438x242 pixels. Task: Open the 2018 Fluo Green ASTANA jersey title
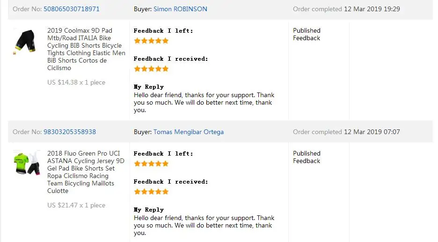pyautogui.click(x=86, y=172)
